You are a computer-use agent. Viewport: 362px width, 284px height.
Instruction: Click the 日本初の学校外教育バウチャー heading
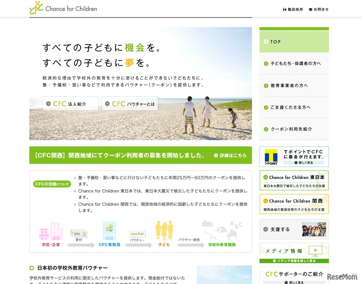[73, 268]
